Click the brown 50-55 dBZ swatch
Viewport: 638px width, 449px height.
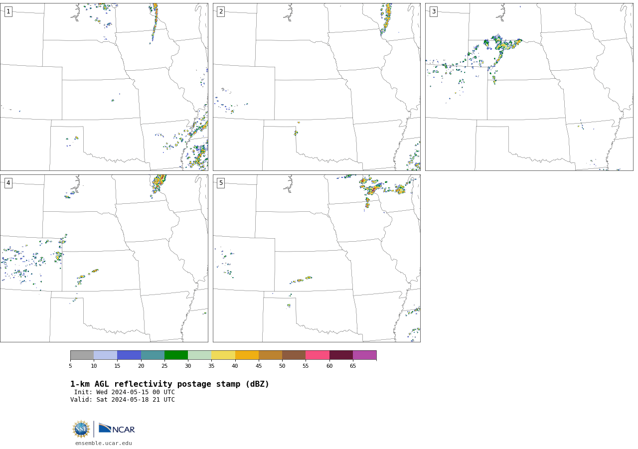[294, 355]
